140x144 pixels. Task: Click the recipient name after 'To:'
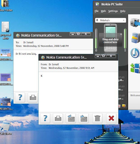(x=28, y=42)
